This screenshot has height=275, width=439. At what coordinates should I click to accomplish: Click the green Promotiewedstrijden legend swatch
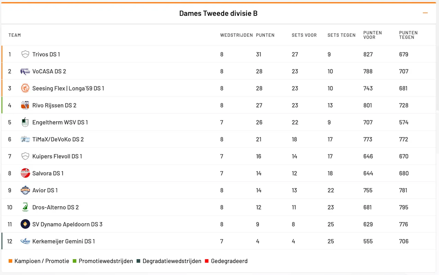(74, 261)
